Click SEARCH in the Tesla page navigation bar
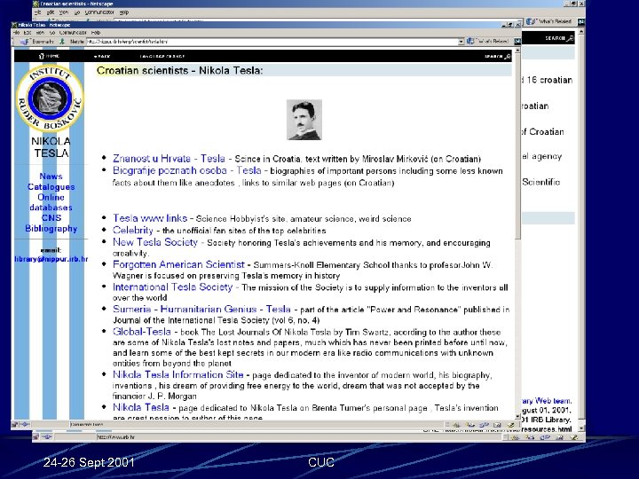 (498, 57)
